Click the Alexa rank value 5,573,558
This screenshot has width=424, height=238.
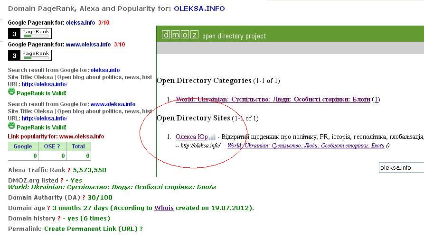[x=90, y=170]
